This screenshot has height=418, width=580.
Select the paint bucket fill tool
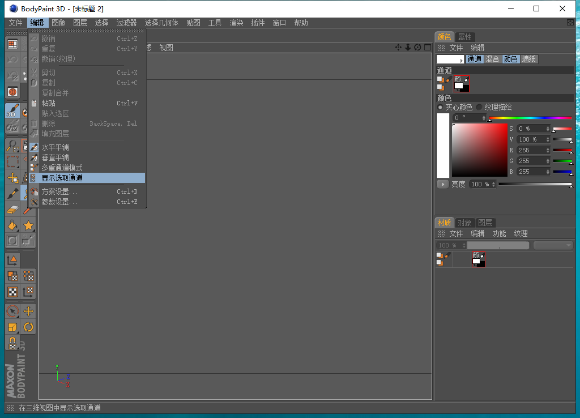point(12,225)
